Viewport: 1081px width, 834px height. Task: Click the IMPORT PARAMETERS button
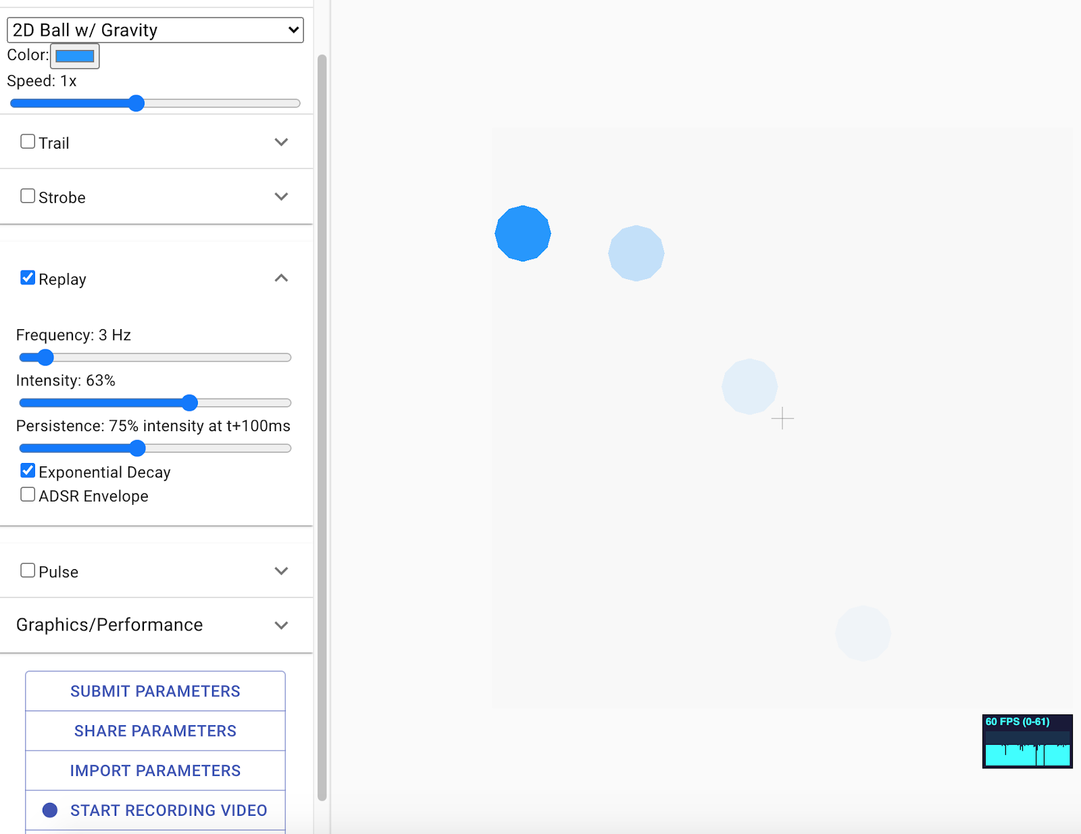coord(155,770)
